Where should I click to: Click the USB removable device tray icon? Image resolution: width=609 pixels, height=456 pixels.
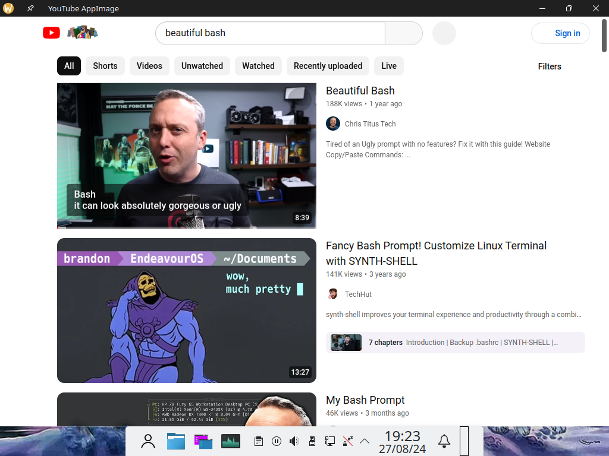click(312, 441)
